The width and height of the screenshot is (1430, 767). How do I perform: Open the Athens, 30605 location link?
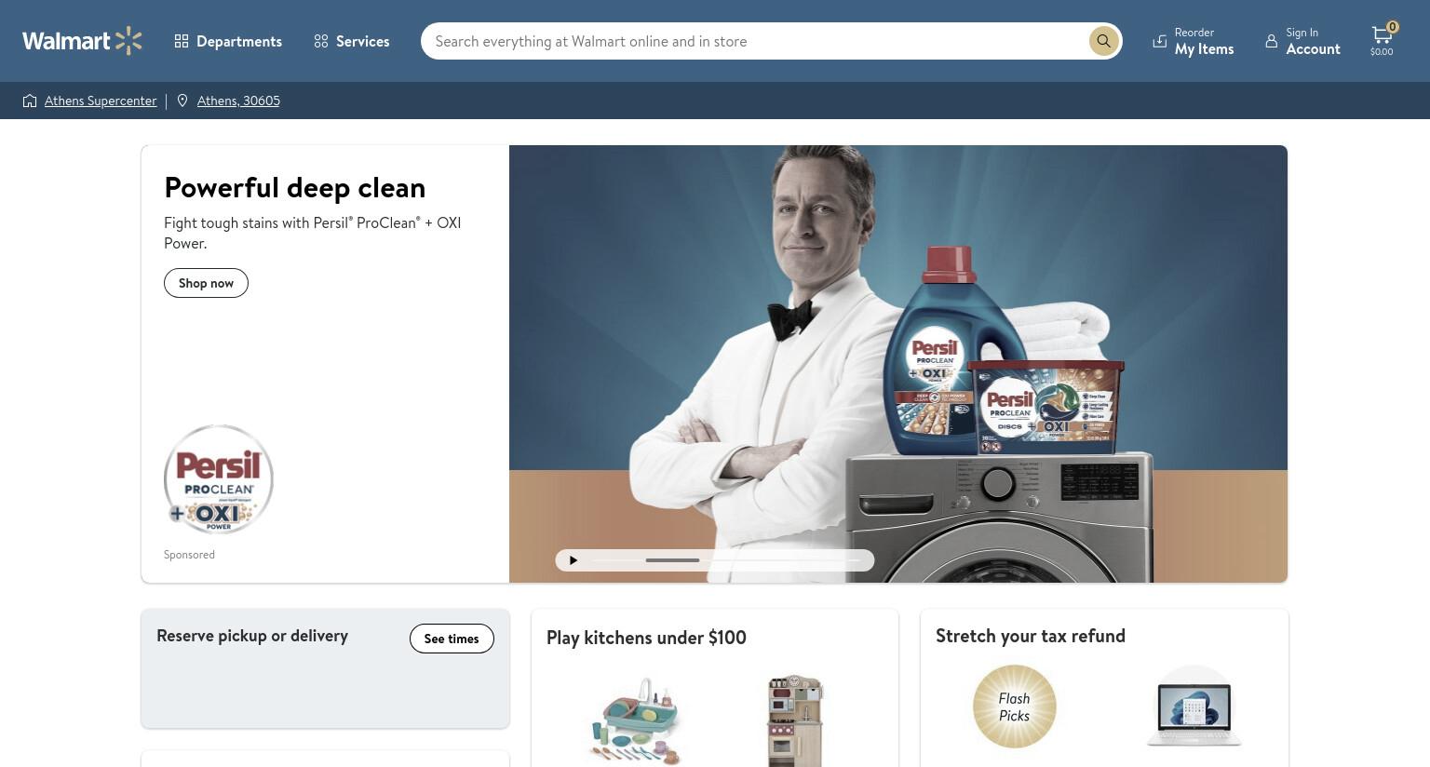pos(238,101)
